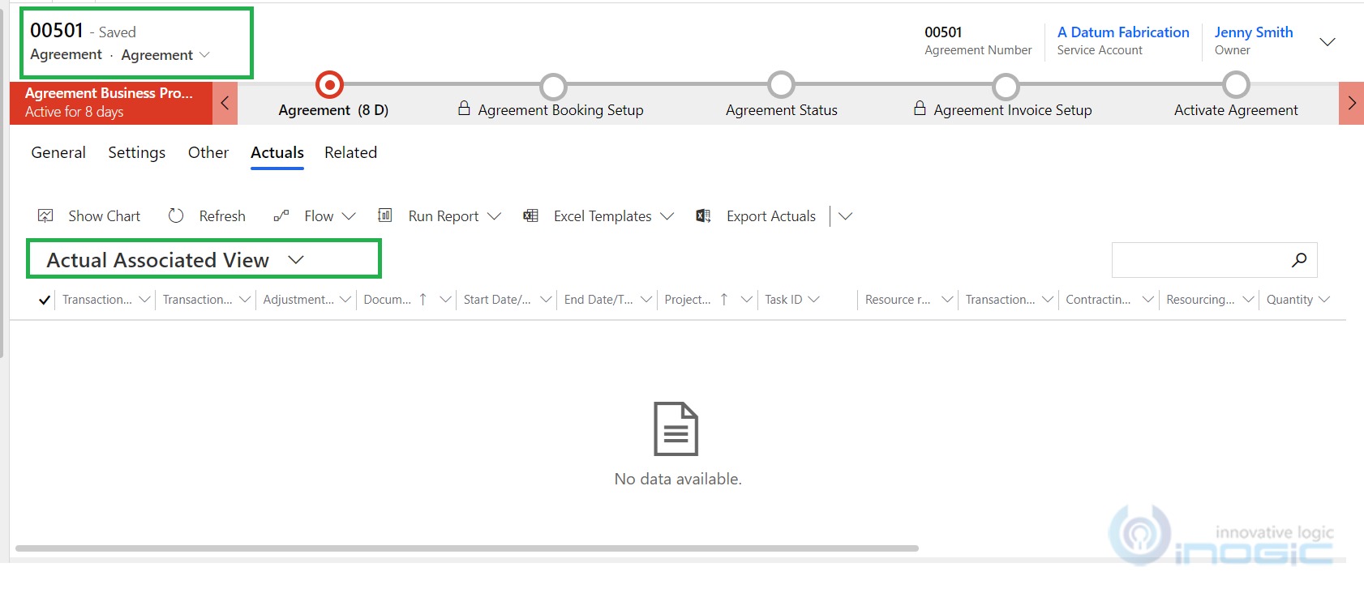Click the Excel Templates icon

[530, 215]
